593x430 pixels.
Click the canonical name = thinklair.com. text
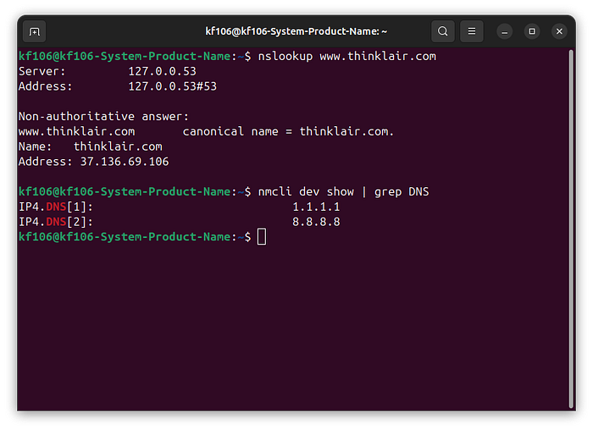[x=288, y=131]
